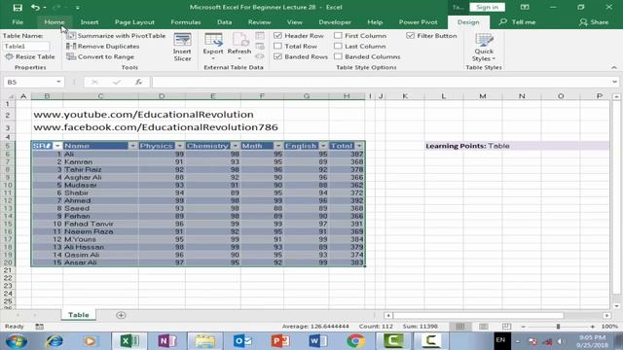The image size is (623, 350).
Task: Select column L header
Action: click(444, 96)
